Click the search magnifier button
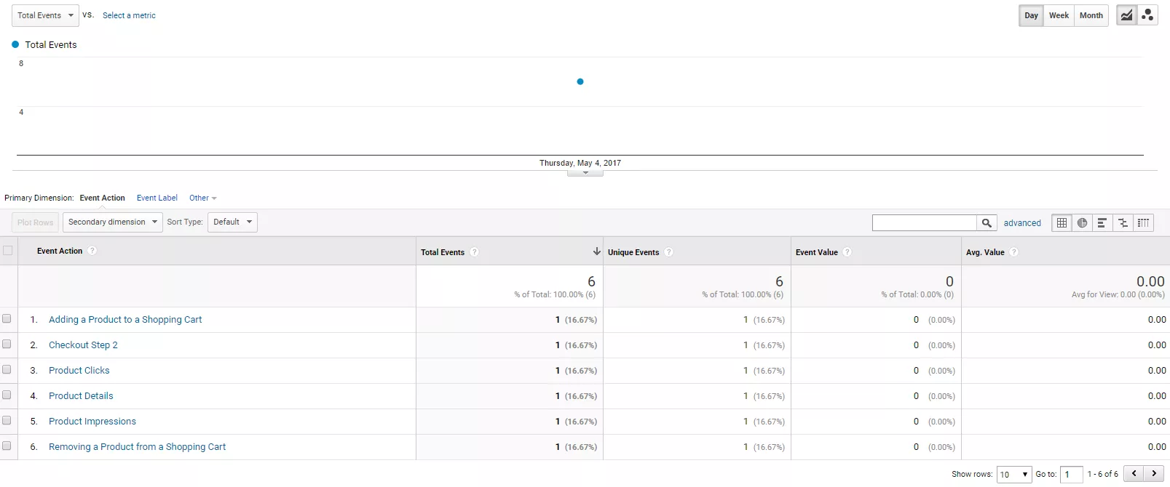 987,223
